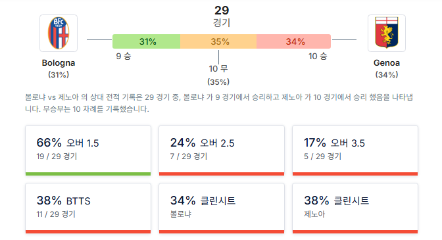Click the 10 승 Genoa wins label
Screen dimensions: 442x240
318,56
